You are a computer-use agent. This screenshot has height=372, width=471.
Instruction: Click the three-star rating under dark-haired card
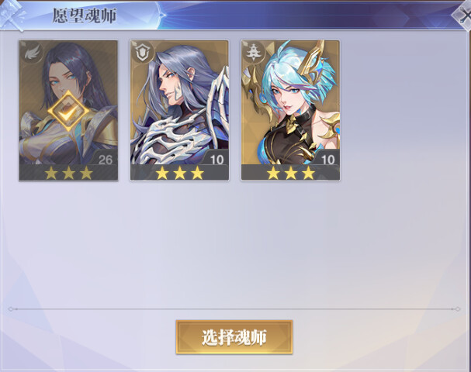click(x=68, y=173)
